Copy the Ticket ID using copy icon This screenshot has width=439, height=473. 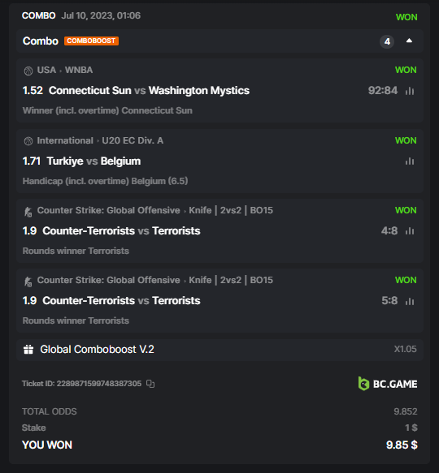click(x=150, y=384)
